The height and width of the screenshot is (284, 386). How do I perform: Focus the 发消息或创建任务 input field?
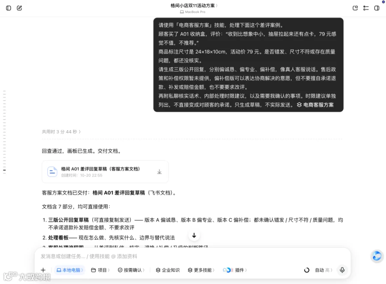pyautogui.click(x=193, y=256)
